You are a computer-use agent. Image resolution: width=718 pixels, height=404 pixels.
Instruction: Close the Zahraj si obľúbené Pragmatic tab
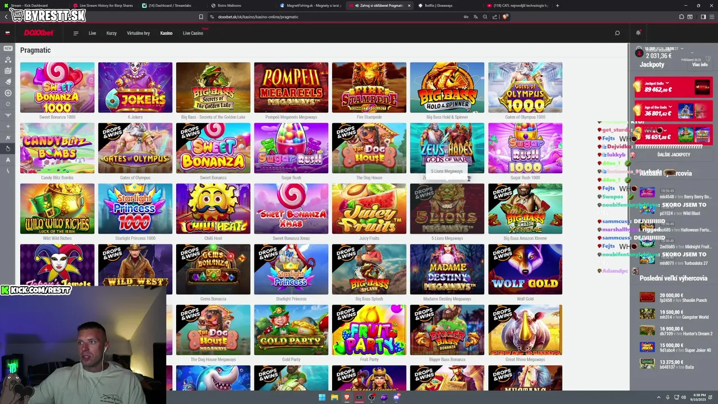(409, 6)
